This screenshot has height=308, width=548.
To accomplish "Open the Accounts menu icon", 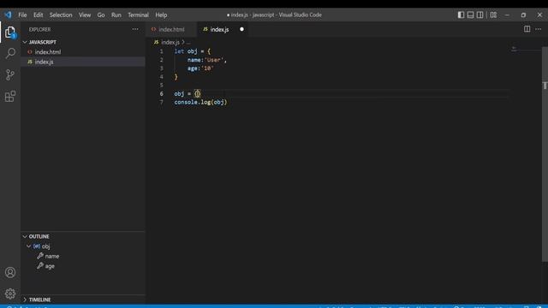I will pyautogui.click(x=10, y=272).
